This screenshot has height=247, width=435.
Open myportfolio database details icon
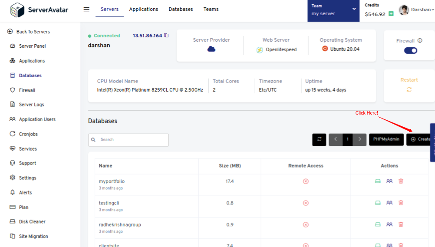[378, 181]
